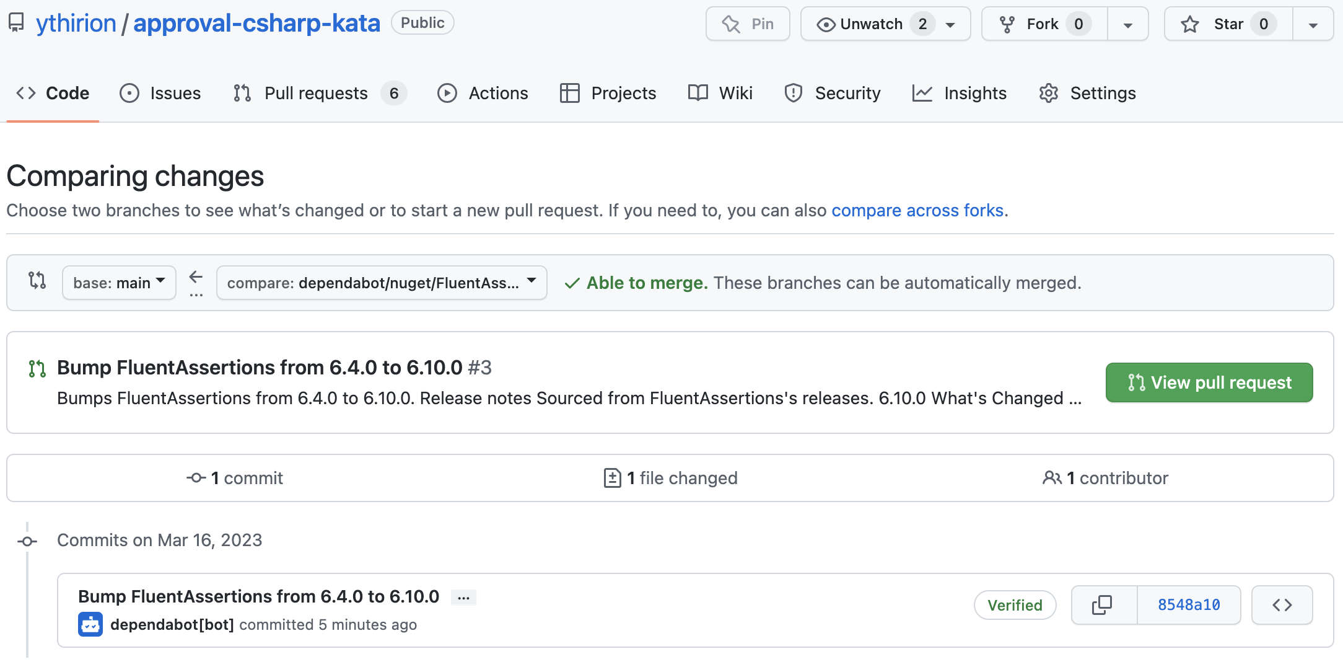Open pull request Bump FluentAssertions #3 title
Image resolution: width=1343 pixels, height=667 pixels.
click(274, 368)
